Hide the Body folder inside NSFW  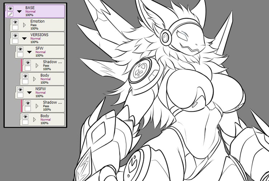point(25,116)
